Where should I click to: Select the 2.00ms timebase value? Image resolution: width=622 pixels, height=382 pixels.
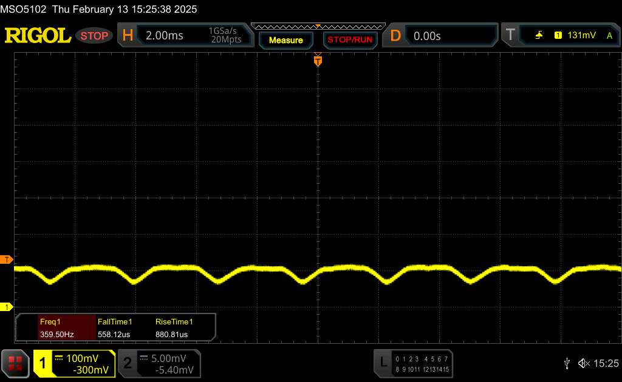[164, 36]
